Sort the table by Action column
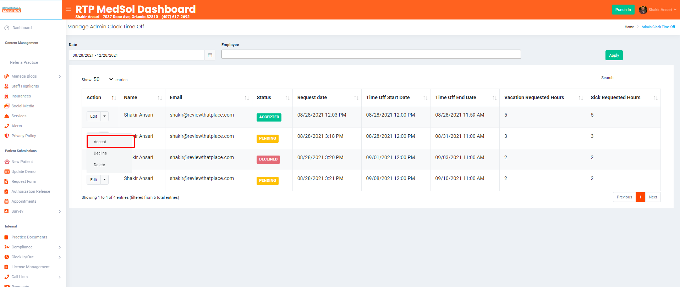The height and width of the screenshot is (287, 680). pyautogui.click(x=100, y=97)
